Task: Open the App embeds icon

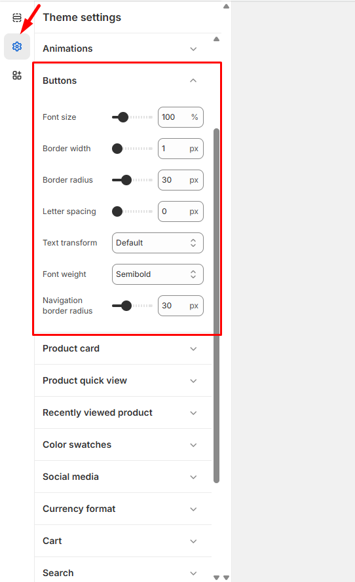Action: 17,75
